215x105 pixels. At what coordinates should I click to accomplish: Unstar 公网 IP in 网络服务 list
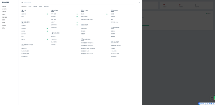point(77,22)
